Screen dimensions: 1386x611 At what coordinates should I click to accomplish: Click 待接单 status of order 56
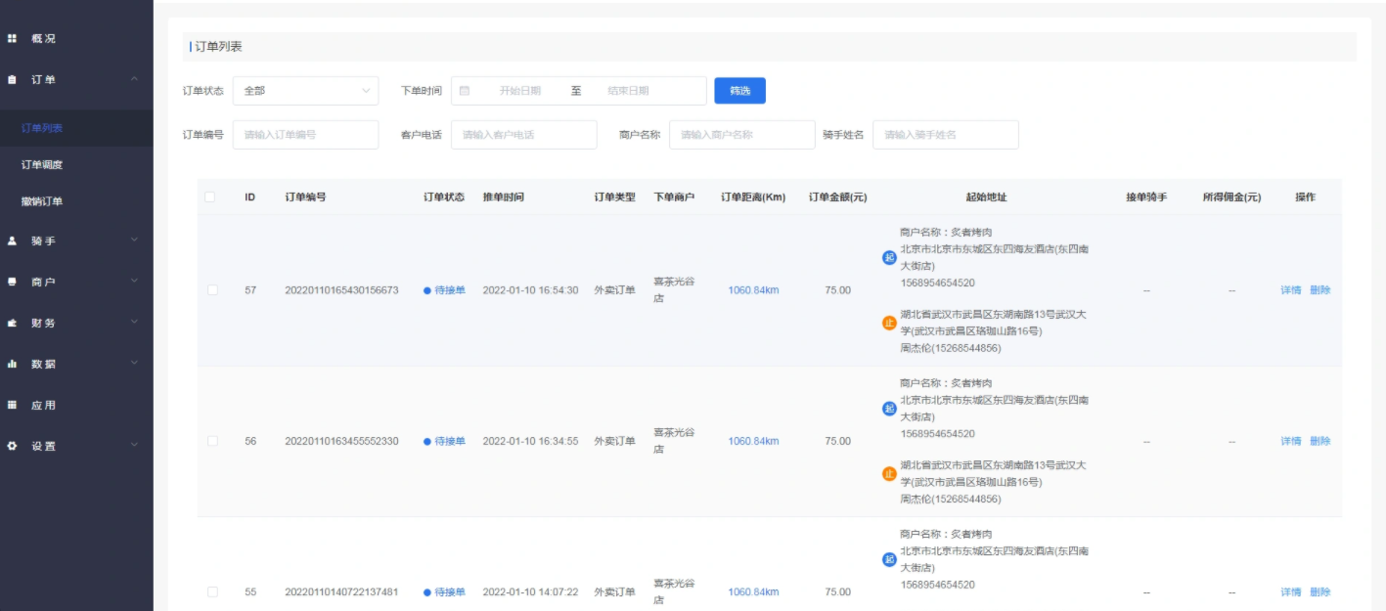tap(445, 441)
